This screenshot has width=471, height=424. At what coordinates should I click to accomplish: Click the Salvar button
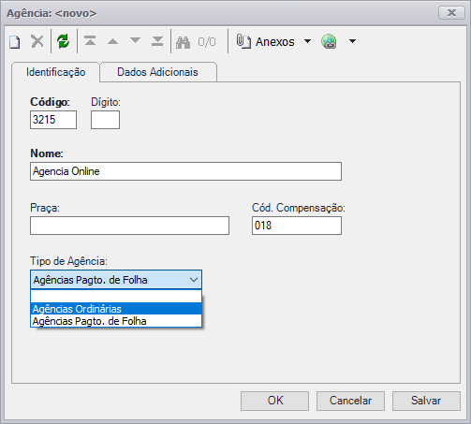tap(426, 401)
